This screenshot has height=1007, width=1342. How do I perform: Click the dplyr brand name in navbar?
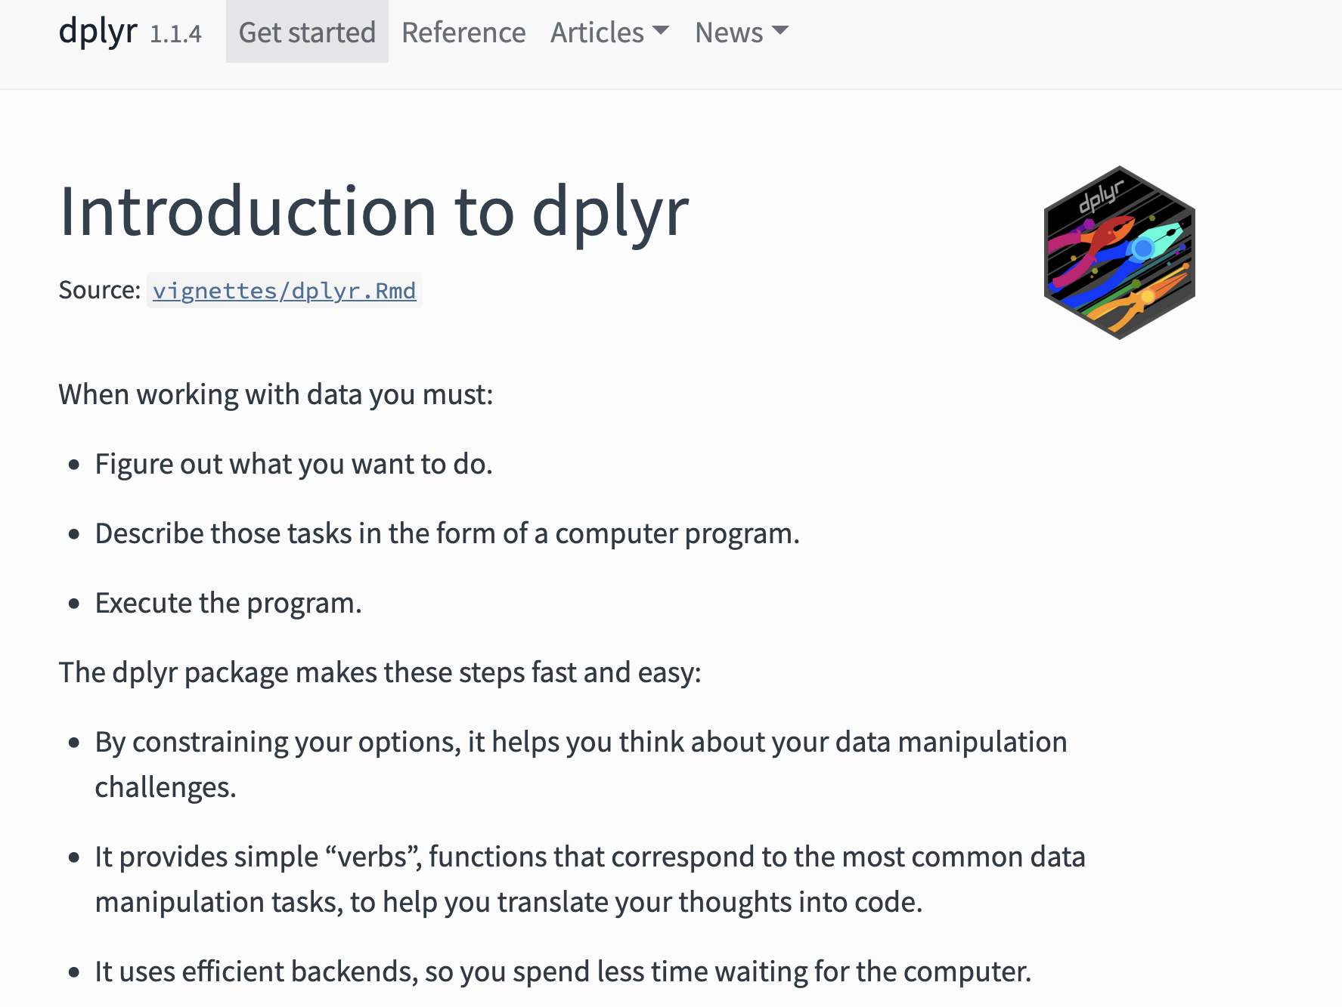[x=98, y=32]
